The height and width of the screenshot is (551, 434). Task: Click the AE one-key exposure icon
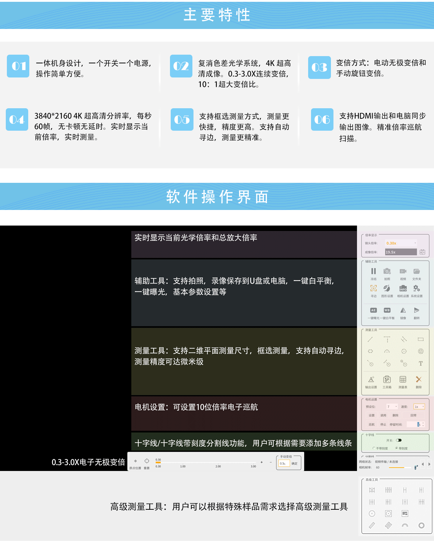pyautogui.click(x=373, y=310)
